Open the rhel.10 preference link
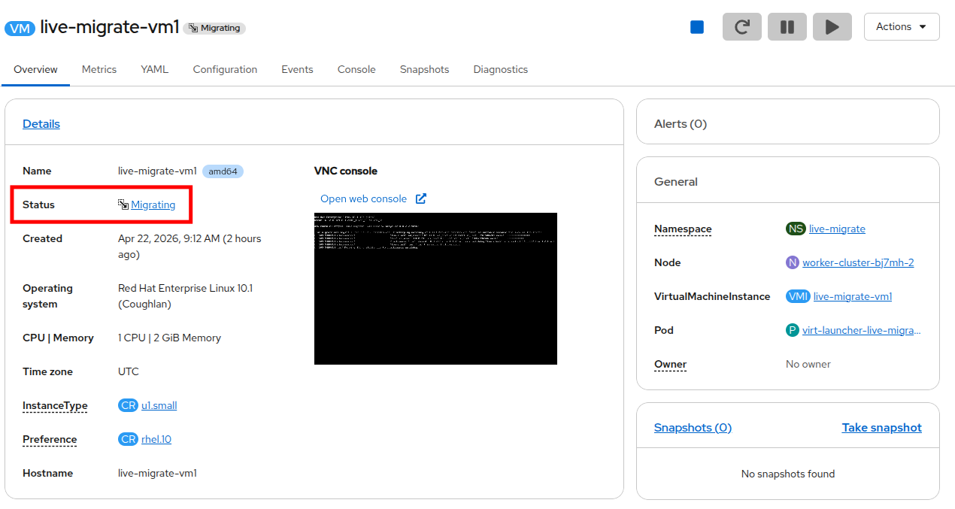This screenshot has height=509, width=955. (156, 439)
